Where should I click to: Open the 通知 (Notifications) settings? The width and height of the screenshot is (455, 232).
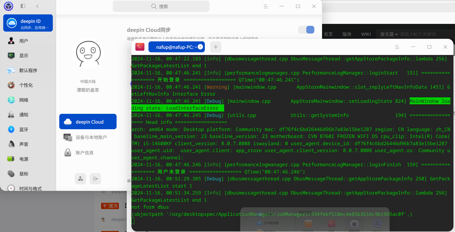coord(28,115)
